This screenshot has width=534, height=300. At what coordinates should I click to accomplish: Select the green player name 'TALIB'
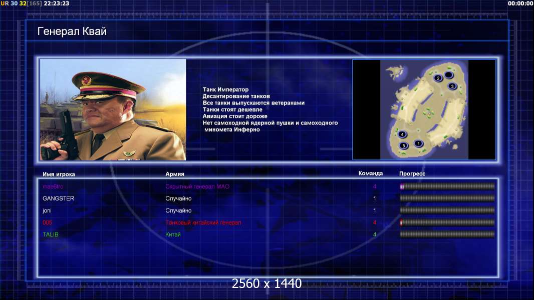(51, 234)
